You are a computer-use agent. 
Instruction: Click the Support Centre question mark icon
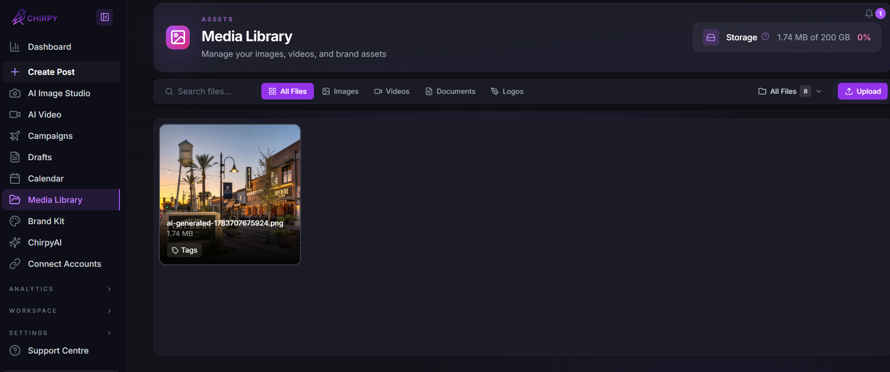pos(15,351)
